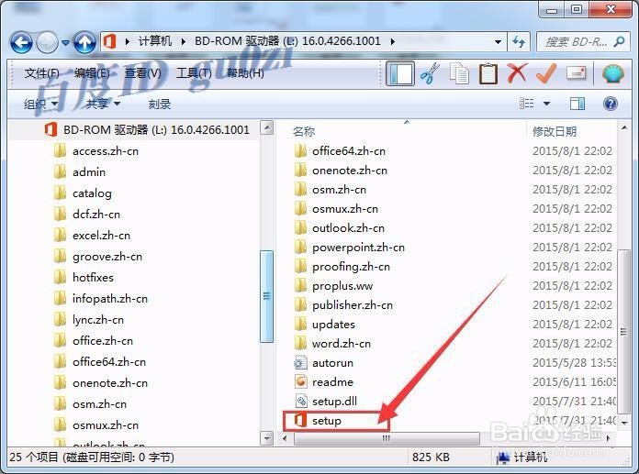Screen dimensions: 639x474
Task: Select admin folder in tree
Action: pyautogui.click(x=80, y=172)
